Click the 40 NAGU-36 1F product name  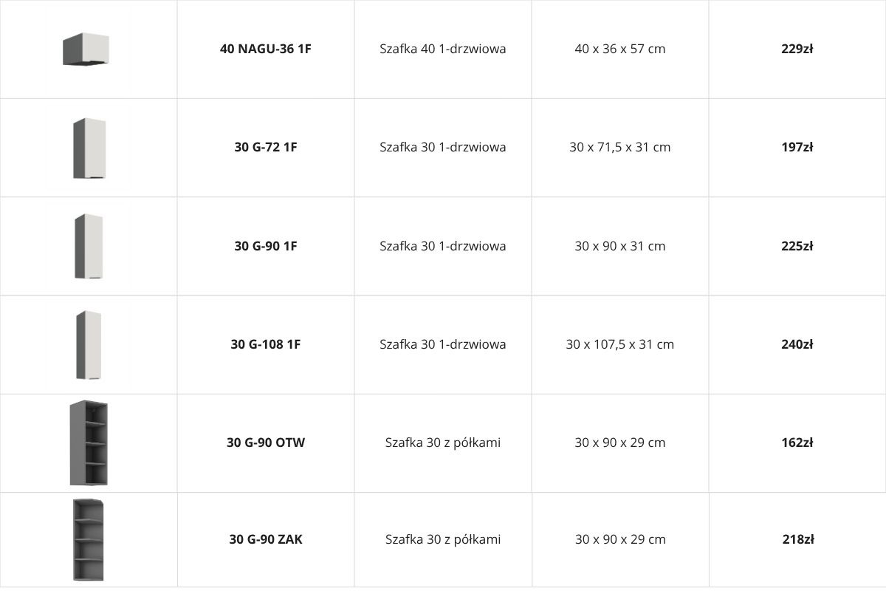coord(266,49)
